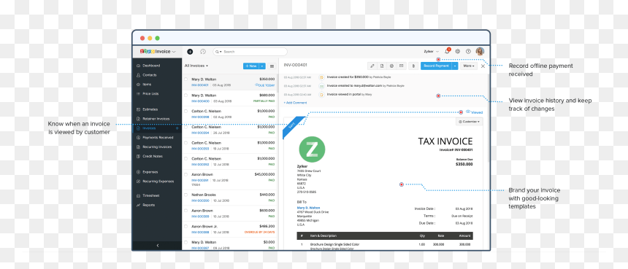The image size is (628, 269).
Task: Click the attachment paperclip icon
Action: [413, 66]
